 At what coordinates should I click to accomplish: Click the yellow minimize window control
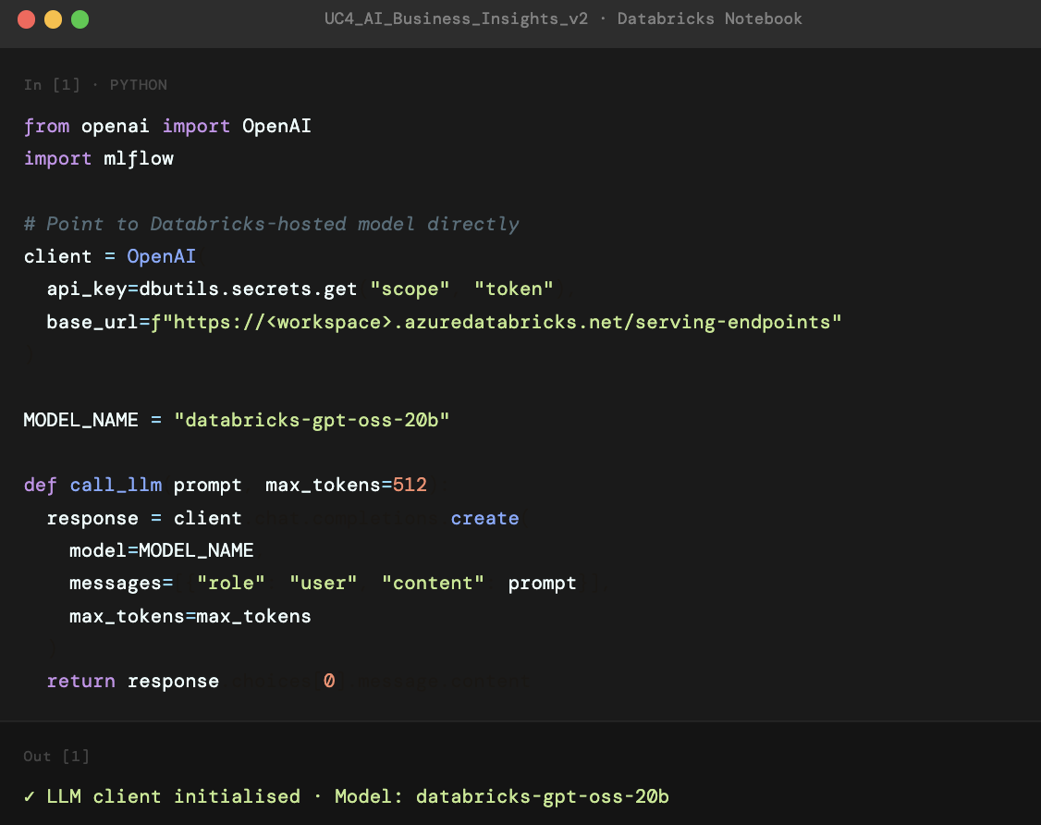(x=53, y=18)
